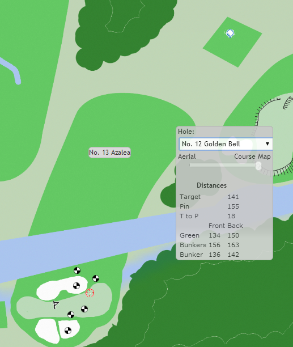Select checkered marker inside the back-right bunker

[x=68, y=331]
